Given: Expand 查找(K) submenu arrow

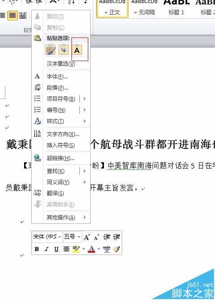Looking at the screenshot, I should pyautogui.click(x=84, y=171).
